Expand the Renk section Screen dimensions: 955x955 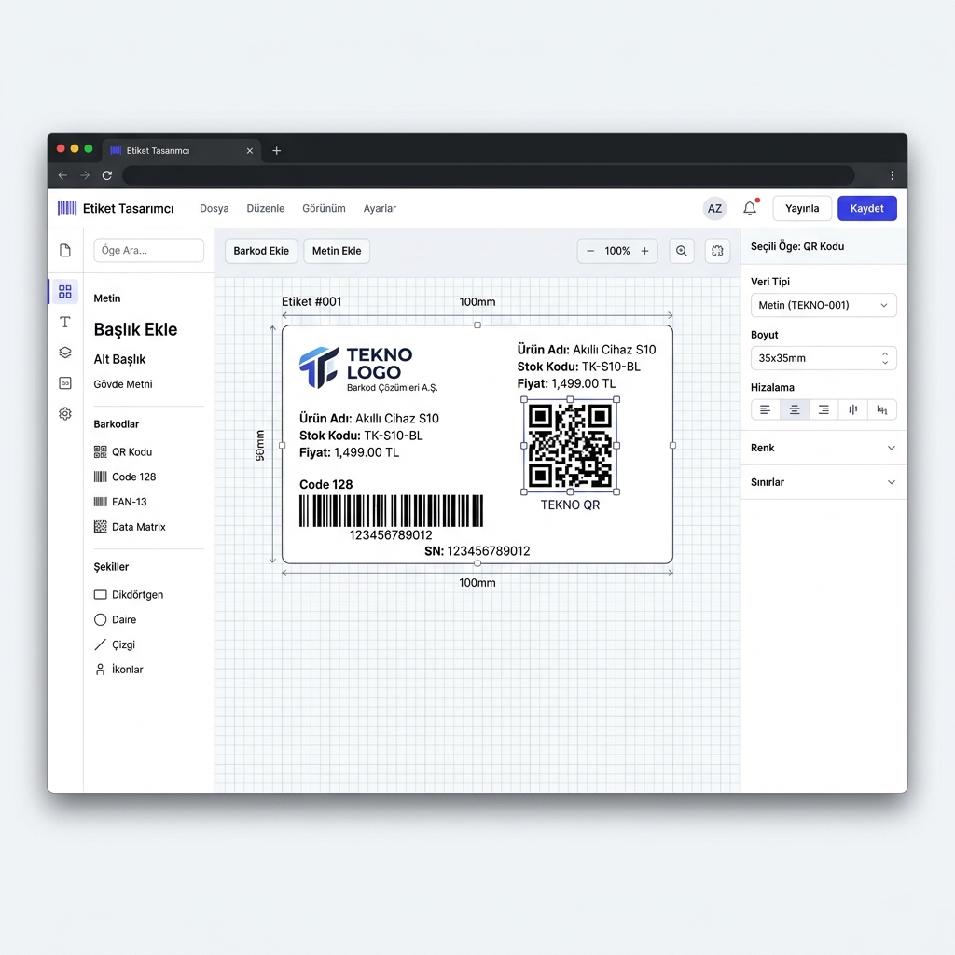click(824, 448)
